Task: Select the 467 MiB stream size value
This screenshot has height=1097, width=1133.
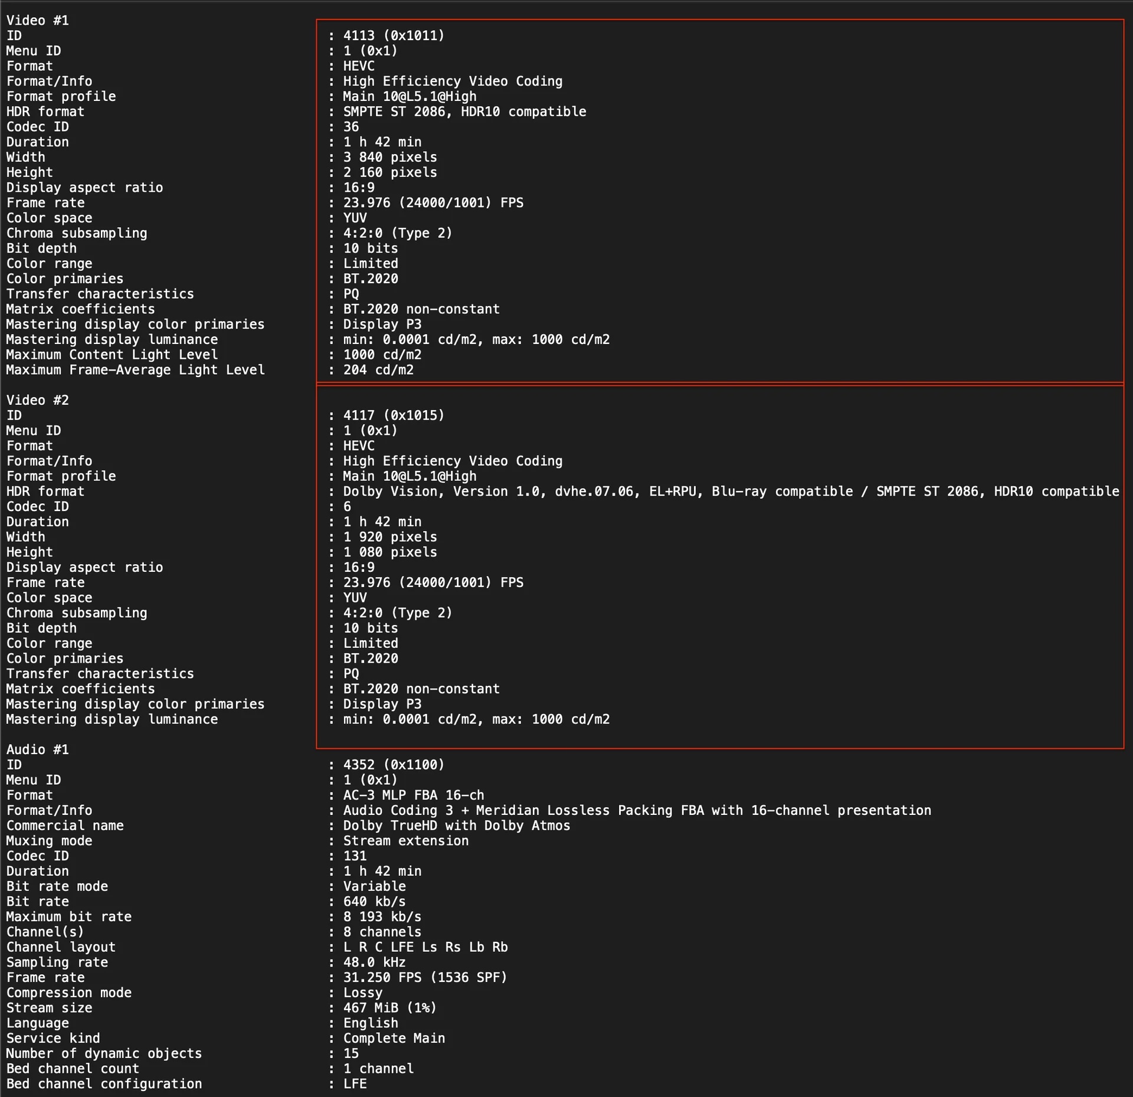Action: pos(389,1008)
